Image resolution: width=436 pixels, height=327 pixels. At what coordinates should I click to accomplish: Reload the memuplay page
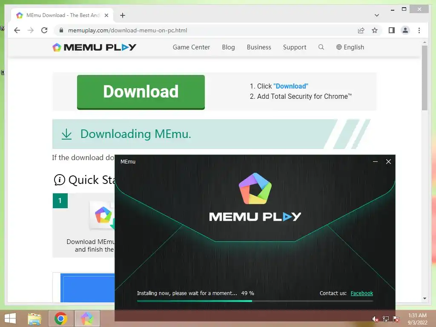point(44,30)
